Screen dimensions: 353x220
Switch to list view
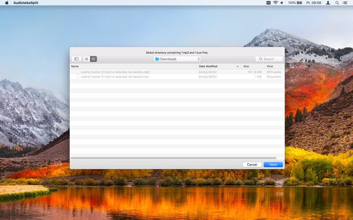click(94, 59)
